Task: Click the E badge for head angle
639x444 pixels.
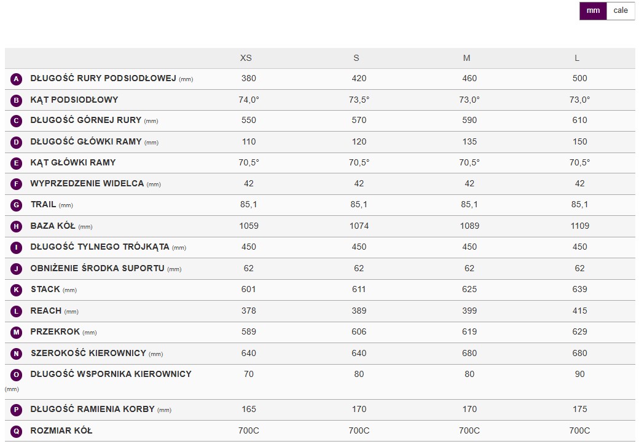Action: tap(17, 163)
